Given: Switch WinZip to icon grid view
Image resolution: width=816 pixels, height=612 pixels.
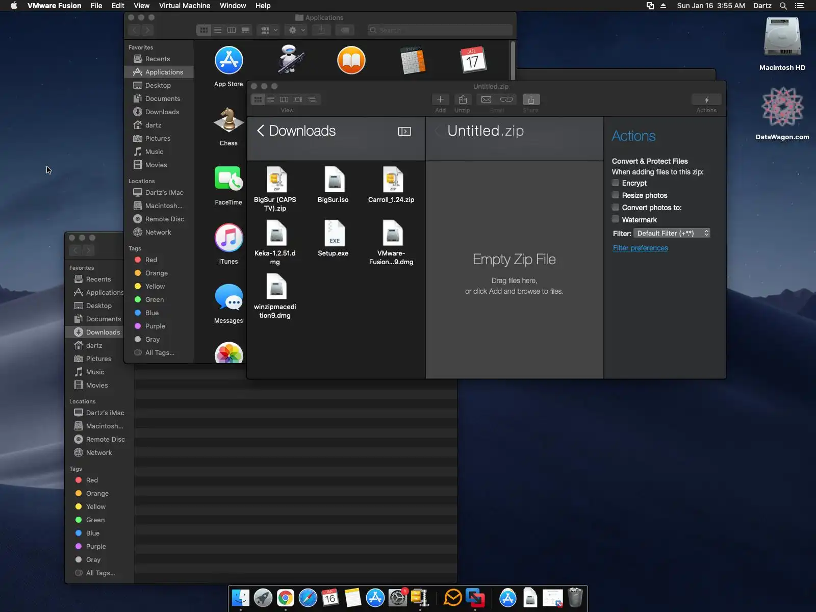Looking at the screenshot, I should point(258,99).
